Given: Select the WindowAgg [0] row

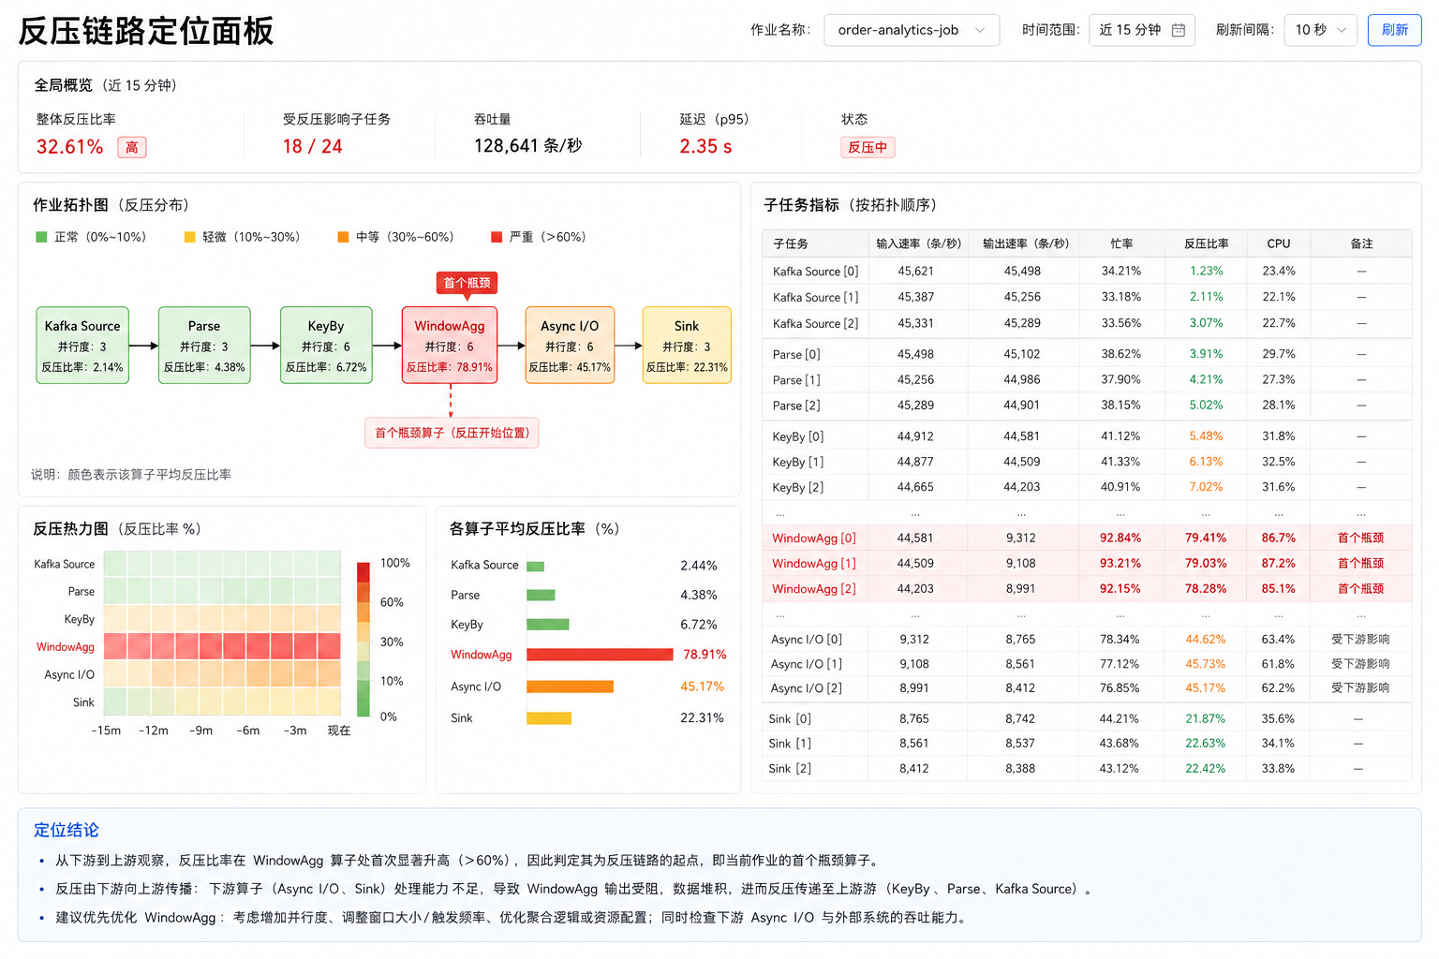Looking at the screenshot, I should (1087, 538).
